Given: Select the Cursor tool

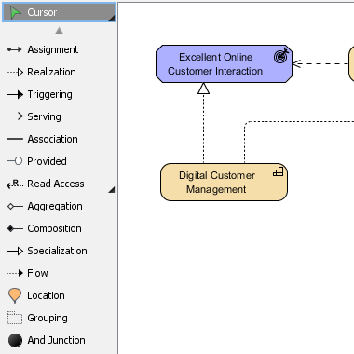Looking at the screenshot, I should pyautogui.click(x=59, y=12).
